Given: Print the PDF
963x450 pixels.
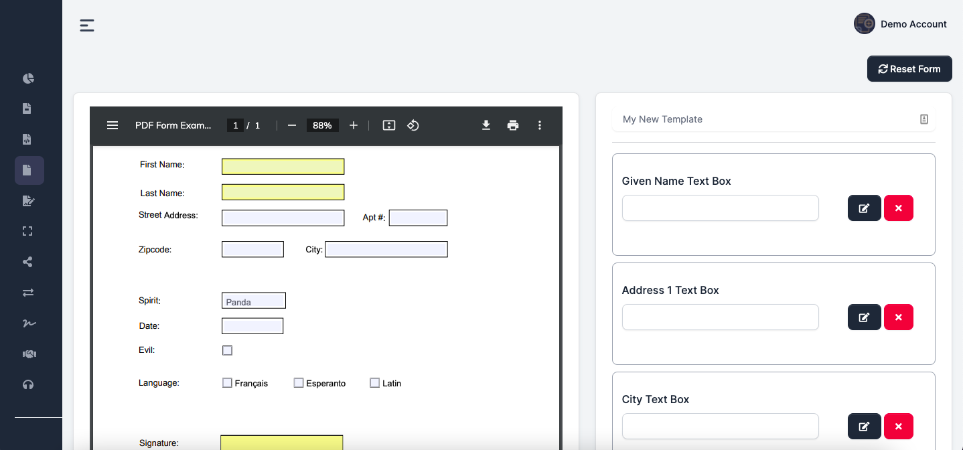Looking at the screenshot, I should tap(513, 125).
